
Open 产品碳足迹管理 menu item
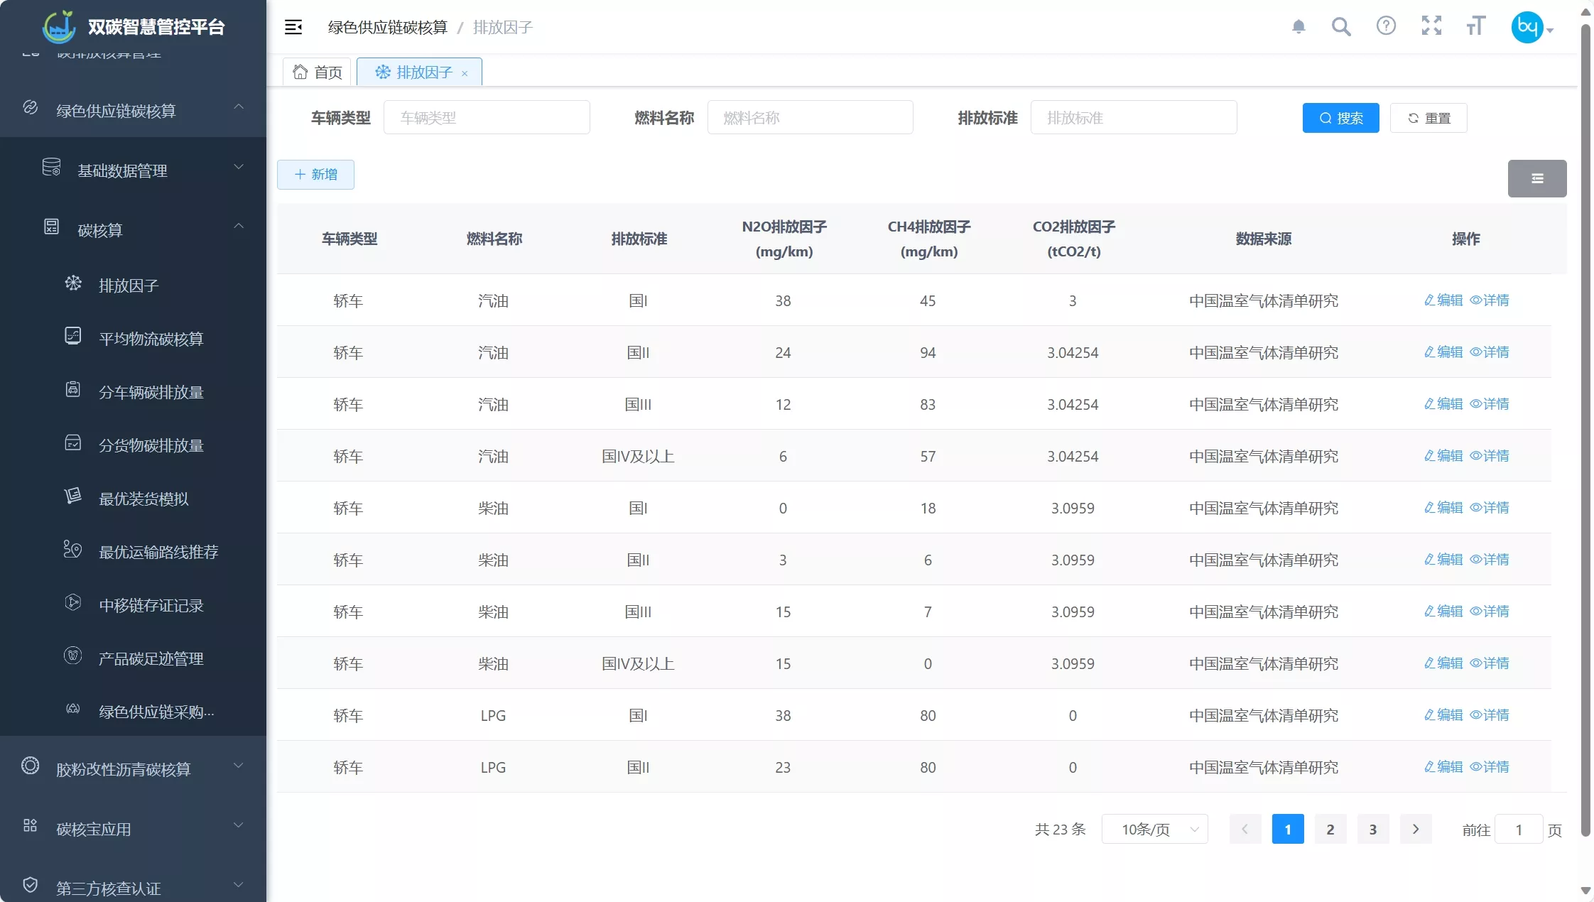click(x=134, y=658)
